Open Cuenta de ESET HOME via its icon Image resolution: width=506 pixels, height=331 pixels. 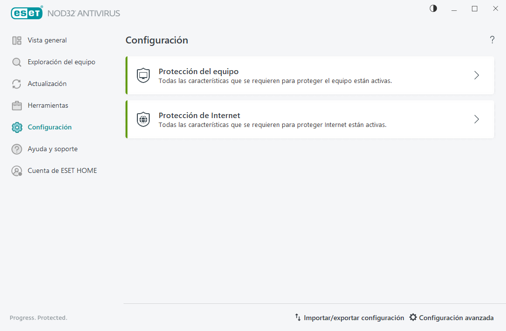(16, 170)
